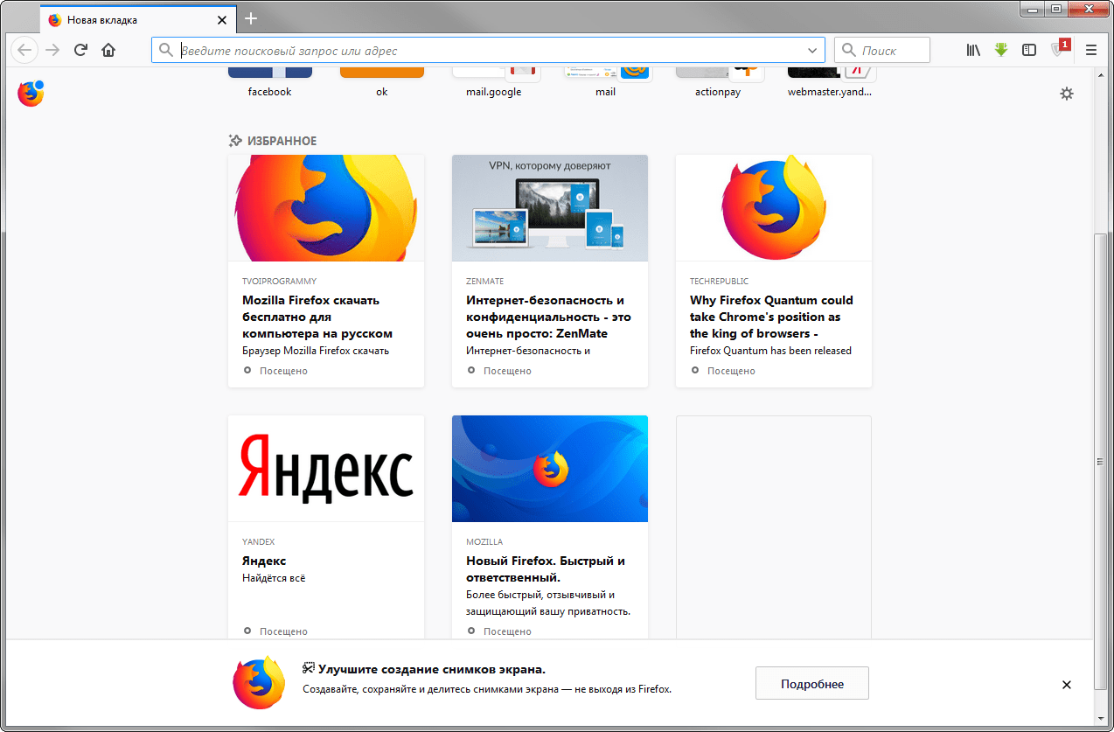
Task: Go back using the back arrow button
Action: coord(24,50)
